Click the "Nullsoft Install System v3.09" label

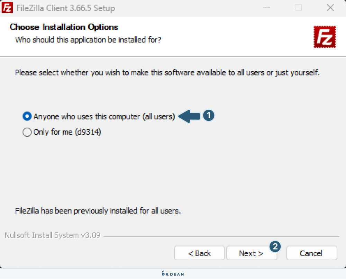click(53, 235)
